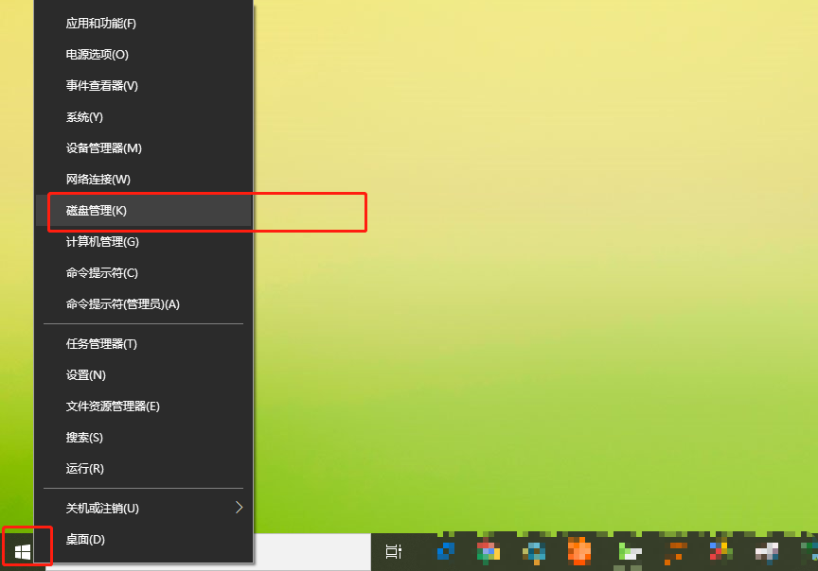Image resolution: width=818 pixels, height=571 pixels.
Task: Select 网络连接(W)
Action: pyautogui.click(x=98, y=180)
